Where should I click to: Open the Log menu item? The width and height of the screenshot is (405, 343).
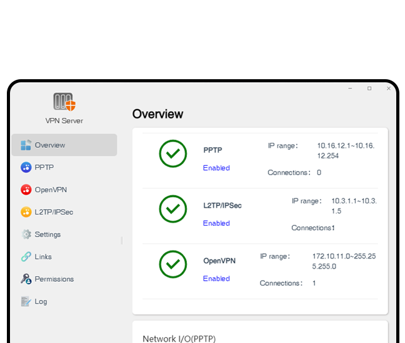click(x=41, y=302)
